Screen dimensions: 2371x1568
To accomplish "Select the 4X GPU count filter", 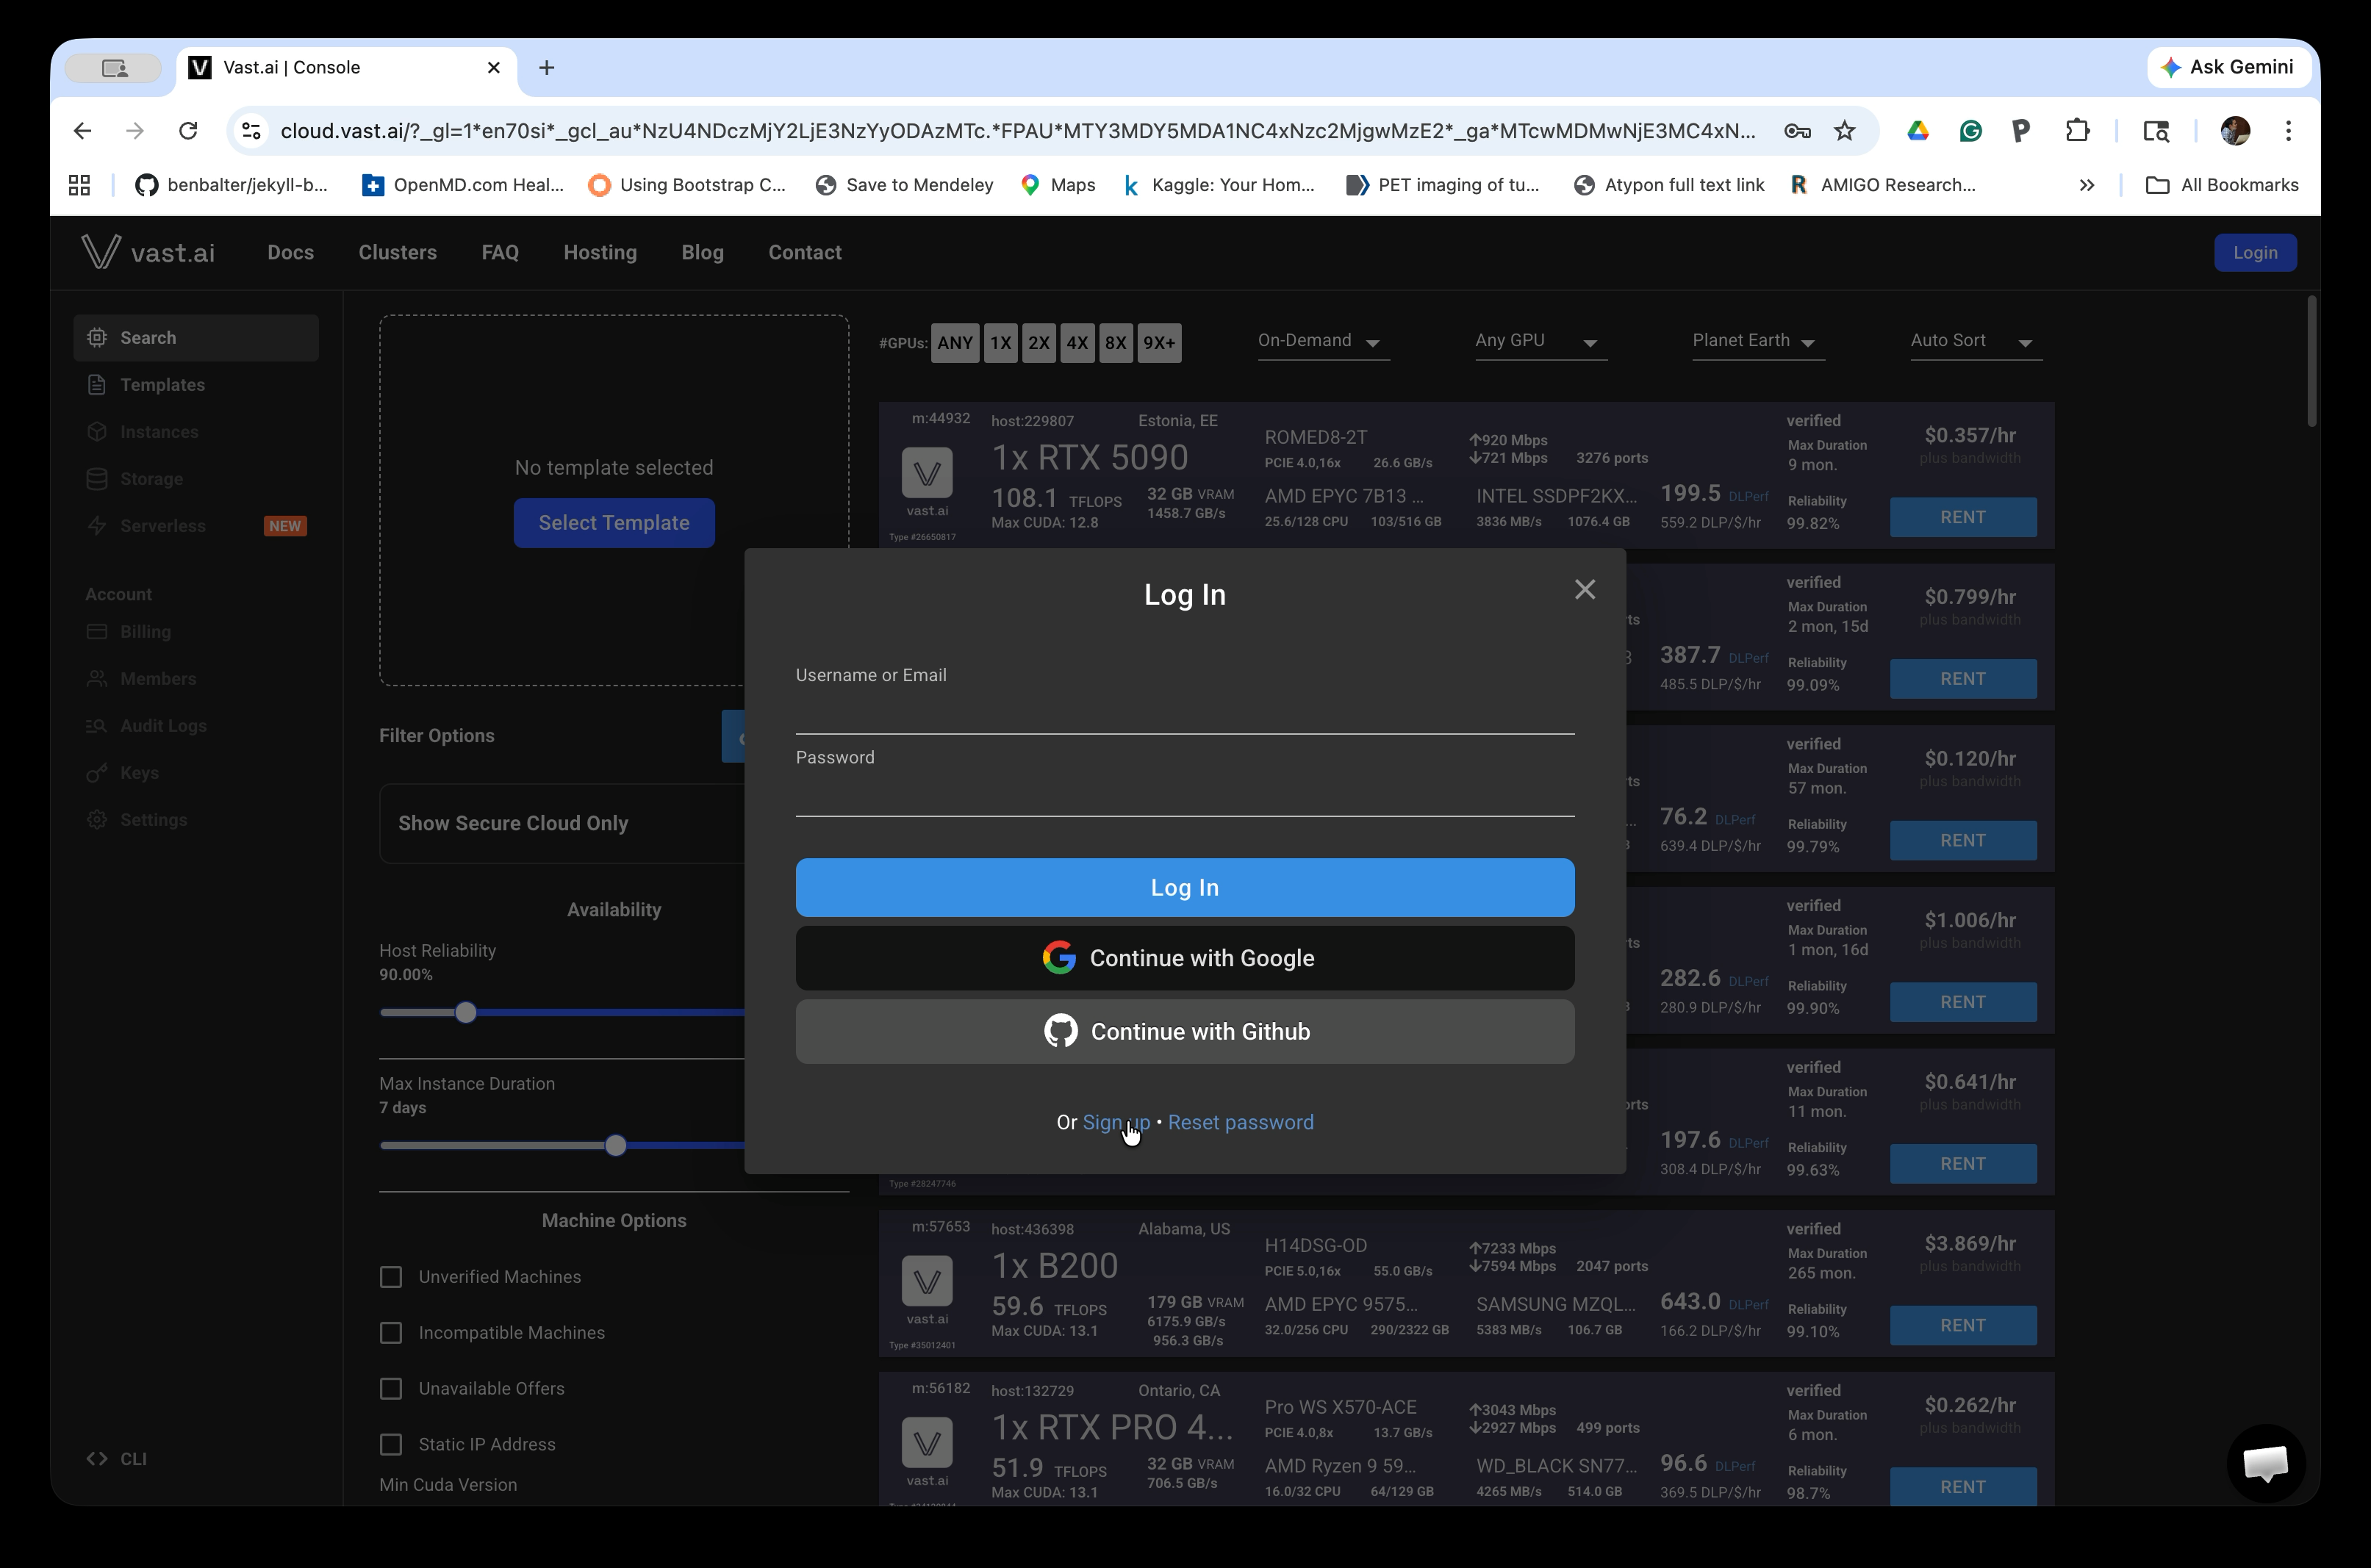I will click(x=1077, y=343).
